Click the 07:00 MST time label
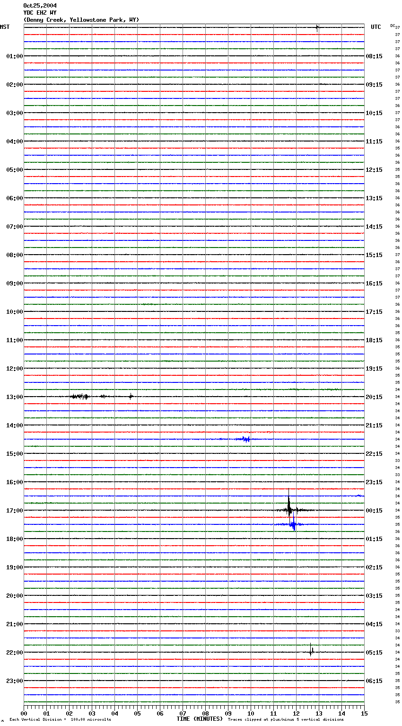The height and width of the screenshot is (726, 402). 15,227
